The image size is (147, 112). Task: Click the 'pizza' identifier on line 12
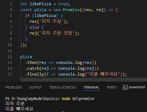pyautogui.click(x=26, y=57)
